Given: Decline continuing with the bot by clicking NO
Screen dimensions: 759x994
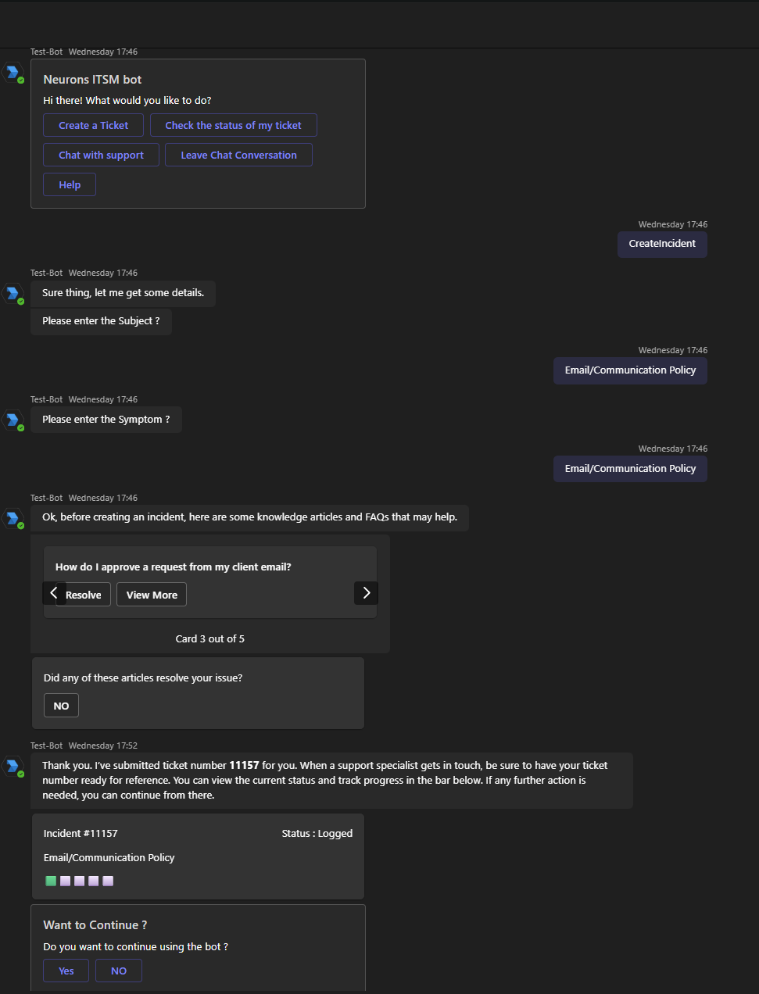Looking at the screenshot, I should (x=119, y=971).
